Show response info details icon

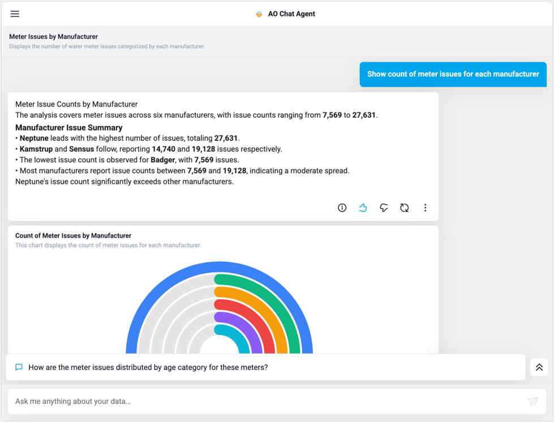(342, 208)
